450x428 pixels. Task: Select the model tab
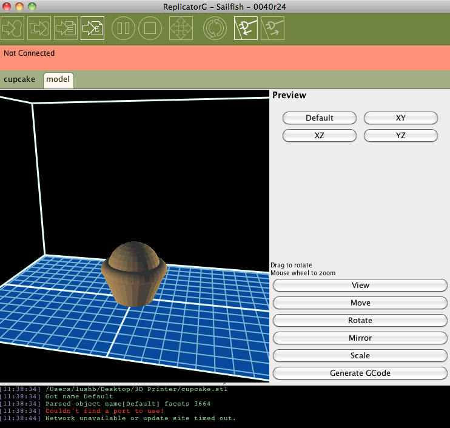[58, 80]
